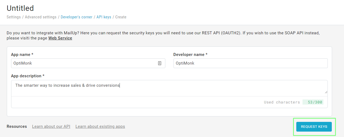Open Learn about our API link

pos(51,126)
